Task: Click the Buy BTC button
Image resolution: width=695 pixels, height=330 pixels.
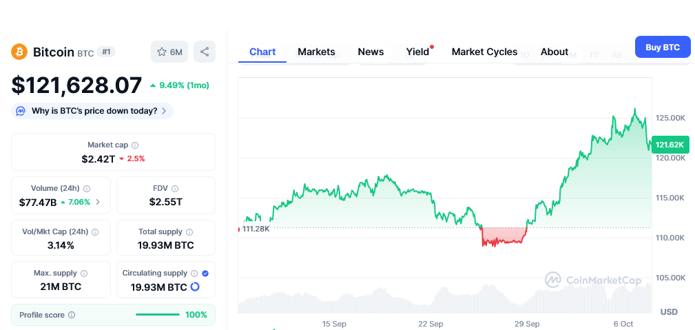Action: (x=663, y=47)
